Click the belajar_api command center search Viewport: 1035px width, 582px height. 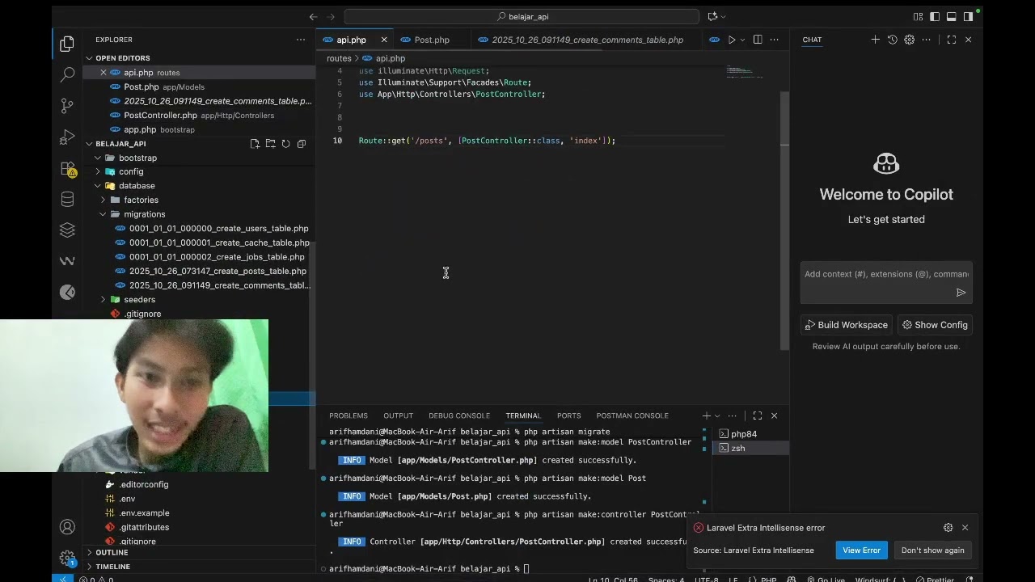click(x=522, y=16)
